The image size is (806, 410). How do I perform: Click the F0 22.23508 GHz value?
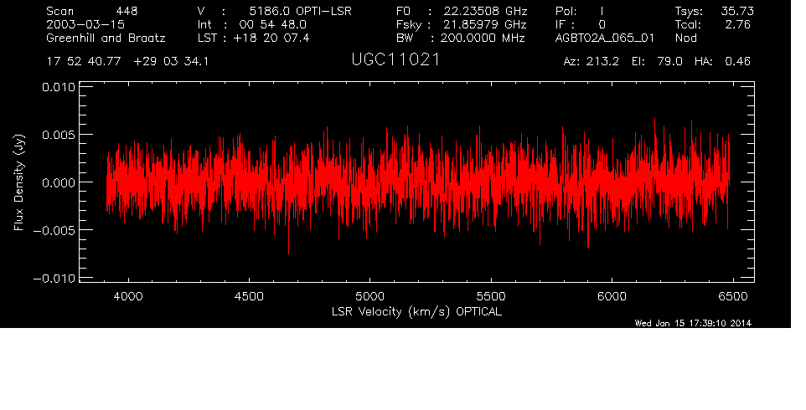(x=484, y=11)
